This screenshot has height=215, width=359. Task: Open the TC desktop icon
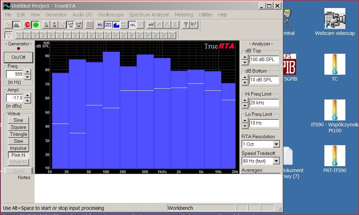coord(335,67)
